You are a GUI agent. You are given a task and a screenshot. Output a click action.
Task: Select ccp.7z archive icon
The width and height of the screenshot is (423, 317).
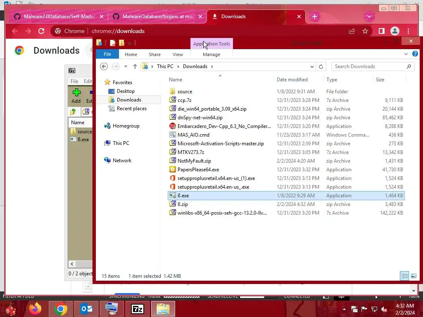[172, 100]
